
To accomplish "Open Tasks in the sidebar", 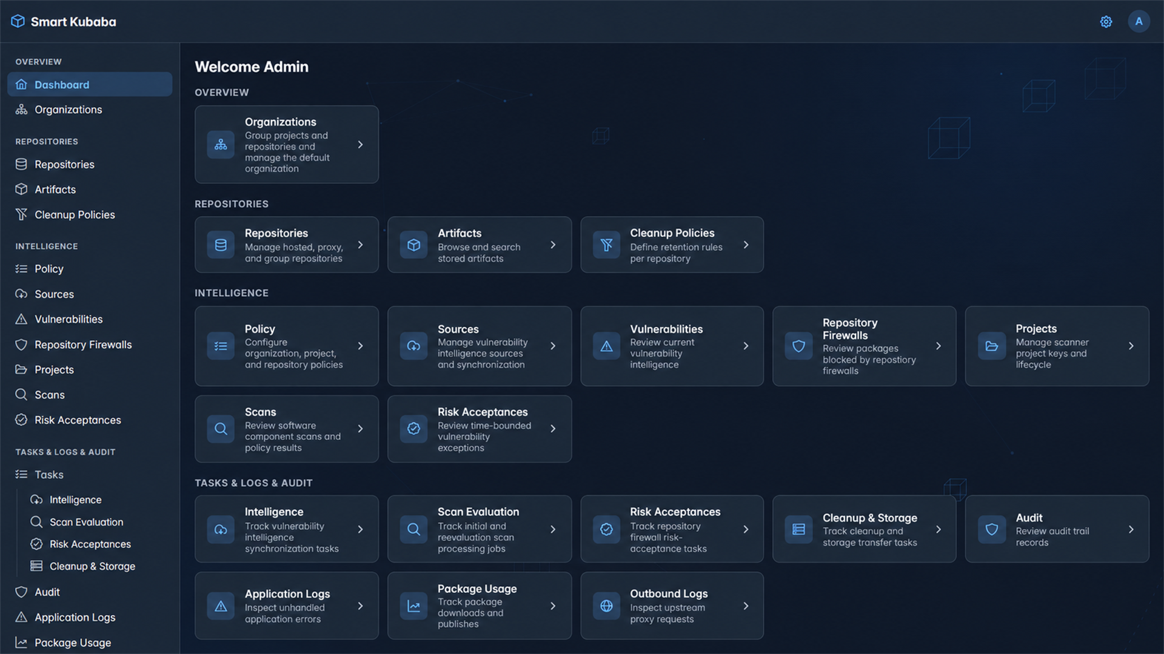I will click(x=90, y=475).
